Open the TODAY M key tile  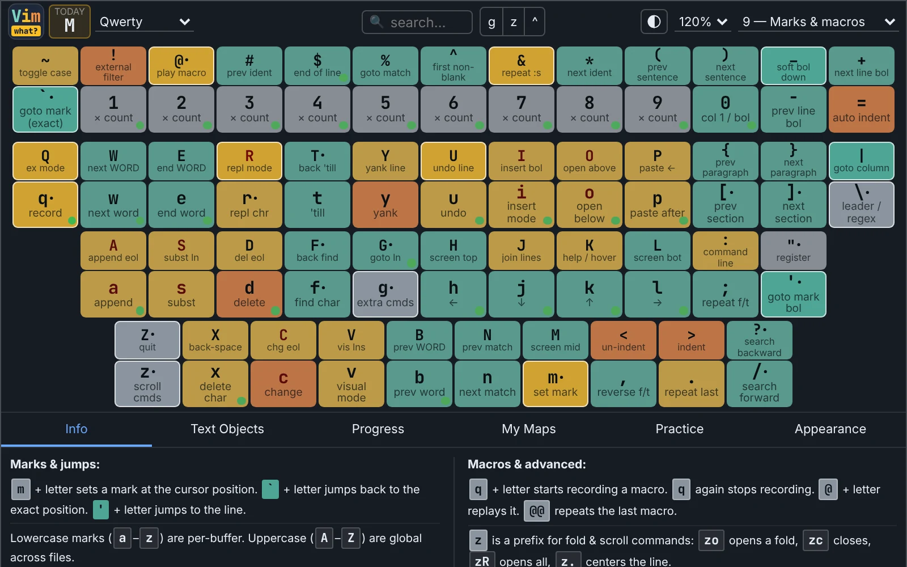click(x=70, y=22)
